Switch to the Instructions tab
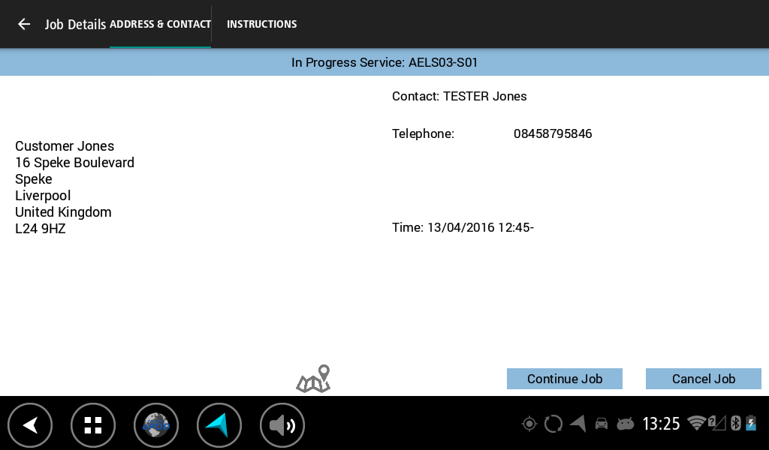The height and width of the screenshot is (450, 769). tap(261, 24)
